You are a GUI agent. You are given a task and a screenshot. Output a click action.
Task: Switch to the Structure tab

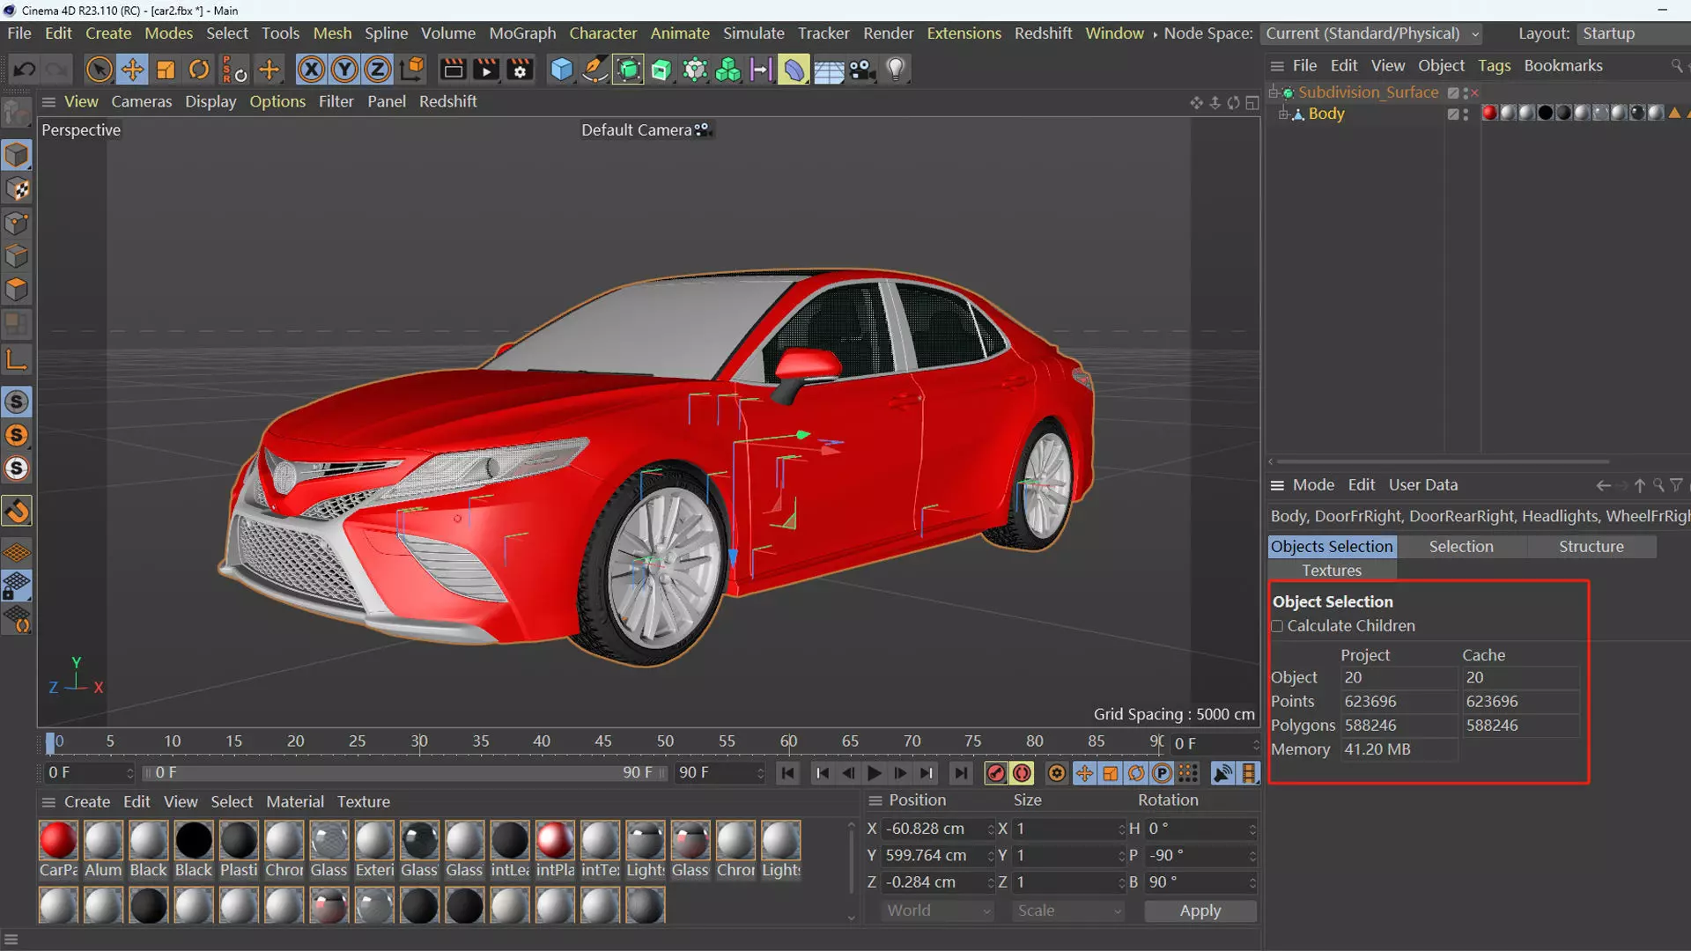(x=1591, y=547)
